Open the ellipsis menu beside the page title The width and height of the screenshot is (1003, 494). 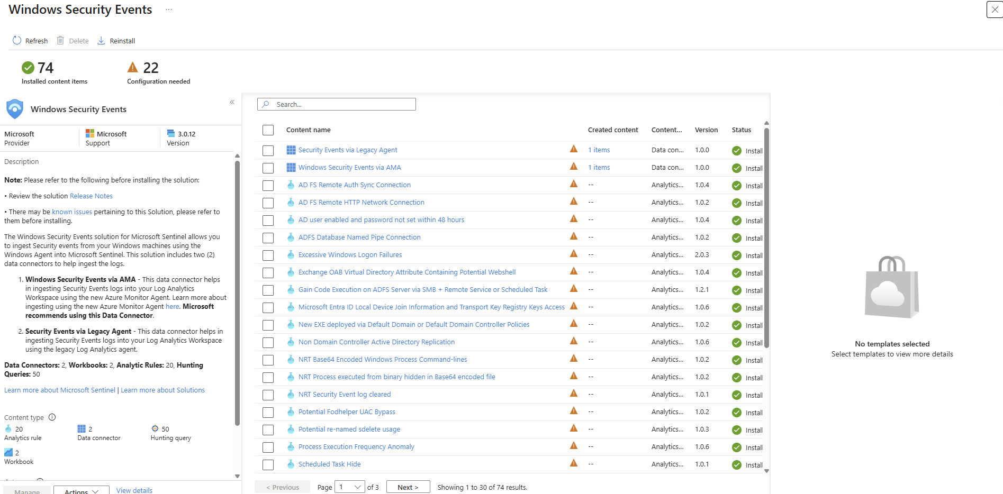pos(169,10)
